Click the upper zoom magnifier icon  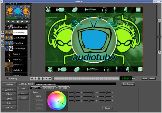tap(159, 20)
